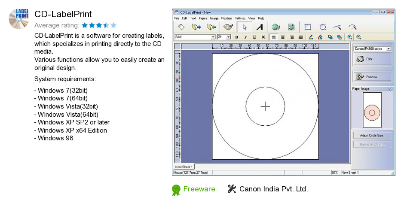This screenshot has height=209, width=404.
Task: Open the font size 24 dropdown
Action: click(x=229, y=37)
